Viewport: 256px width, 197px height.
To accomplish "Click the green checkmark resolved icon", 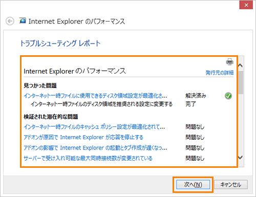I will [x=228, y=96].
